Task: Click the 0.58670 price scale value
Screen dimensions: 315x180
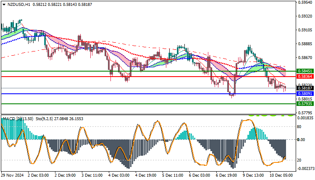Action: [305, 58]
